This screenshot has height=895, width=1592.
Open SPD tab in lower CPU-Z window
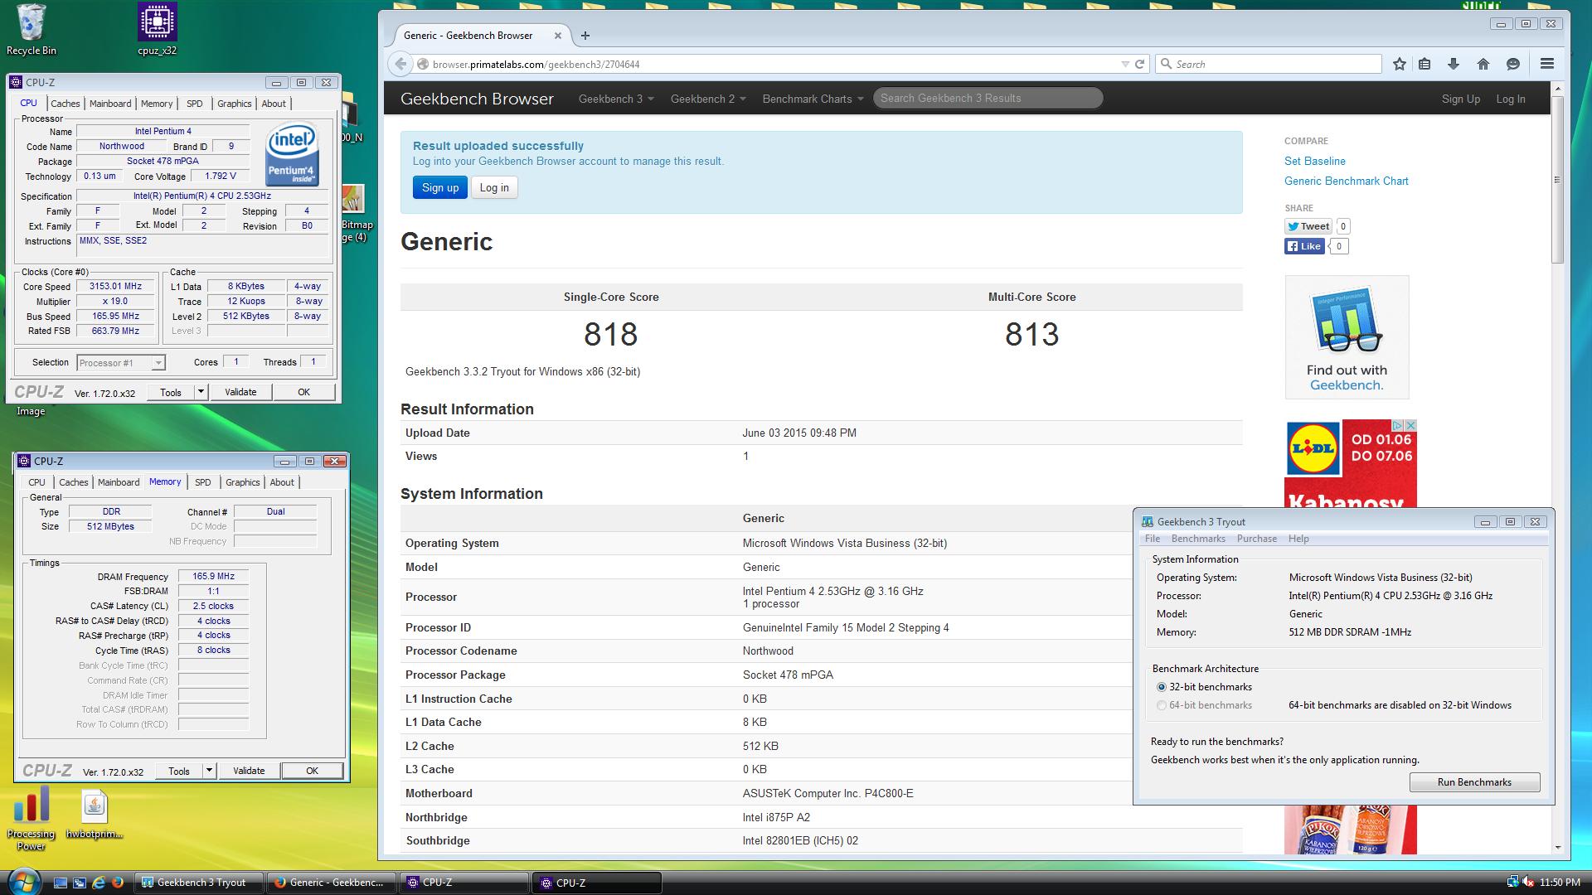[203, 482]
